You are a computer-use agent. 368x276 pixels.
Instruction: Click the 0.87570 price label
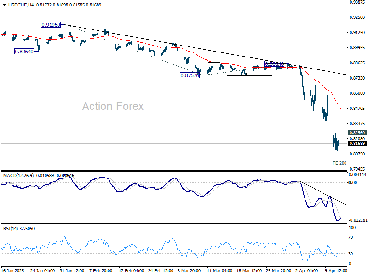[x=190, y=75]
